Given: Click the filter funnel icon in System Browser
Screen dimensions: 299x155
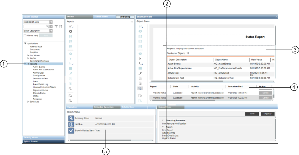Looking at the screenshot, I should click(56, 26).
